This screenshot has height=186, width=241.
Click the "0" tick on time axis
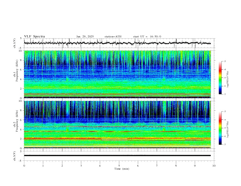point(24,166)
